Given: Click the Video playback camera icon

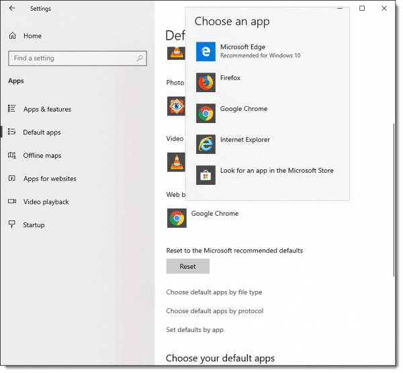Looking at the screenshot, I should (12, 201).
